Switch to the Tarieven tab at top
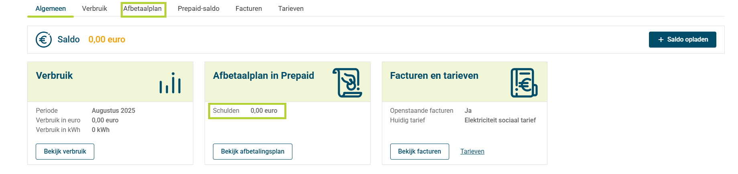Screen dimensions: 738x174 point(291,8)
